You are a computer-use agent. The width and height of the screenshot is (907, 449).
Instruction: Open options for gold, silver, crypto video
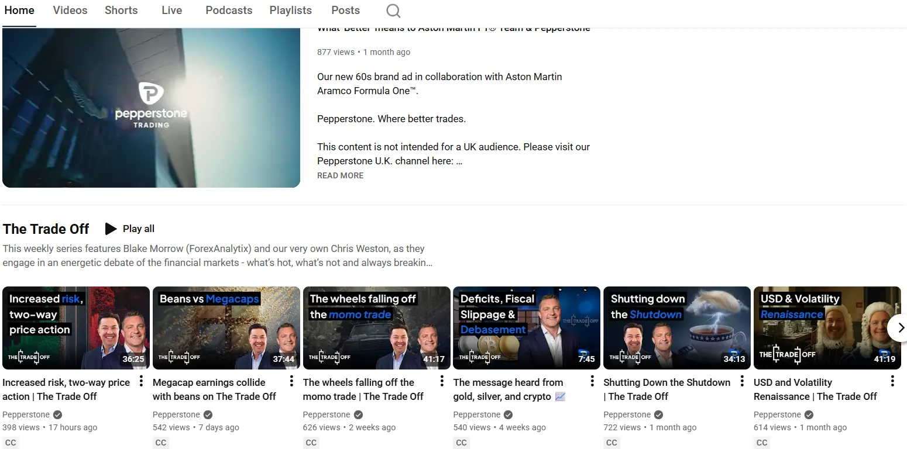pyautogui.click(x=592, y=382)
